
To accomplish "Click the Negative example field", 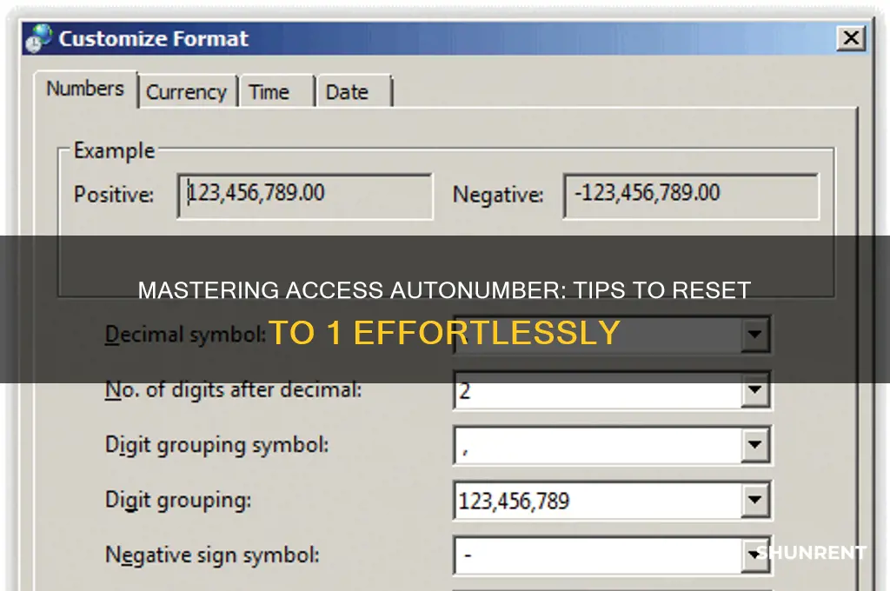I will click(x=691, y=196).
